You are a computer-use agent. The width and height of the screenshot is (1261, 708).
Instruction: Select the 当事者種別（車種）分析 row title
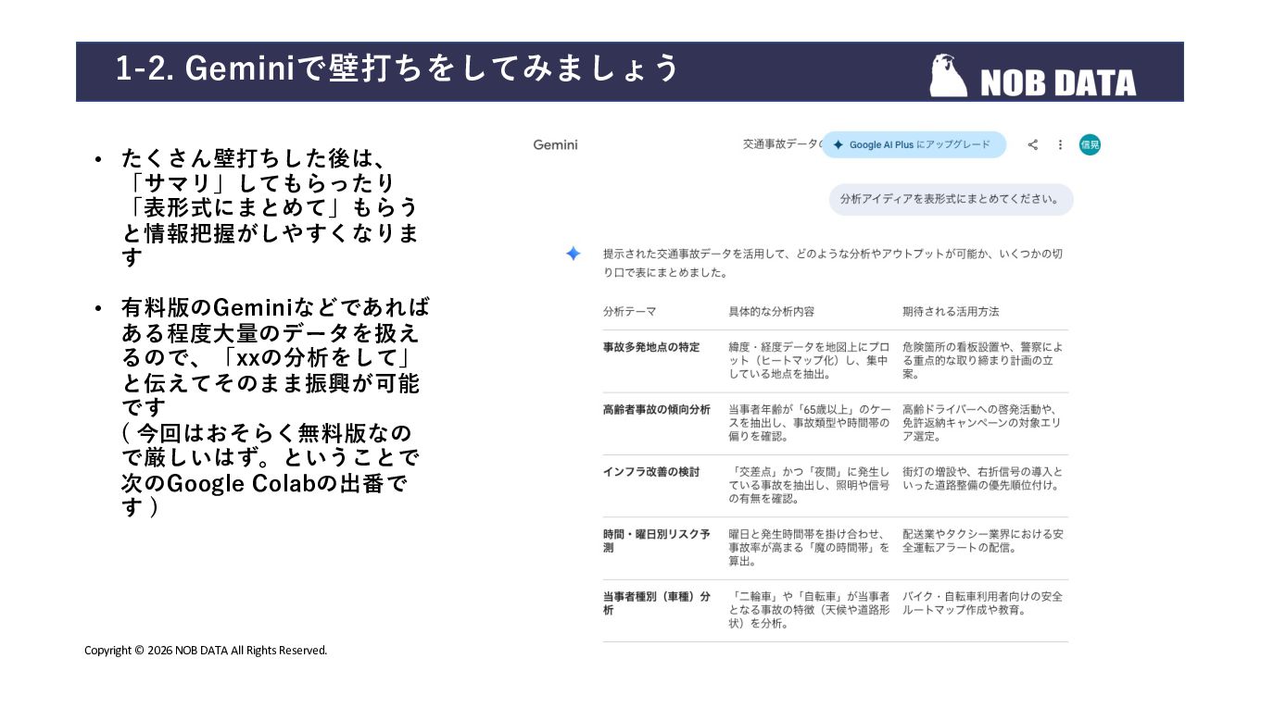[x=657, y=603]
